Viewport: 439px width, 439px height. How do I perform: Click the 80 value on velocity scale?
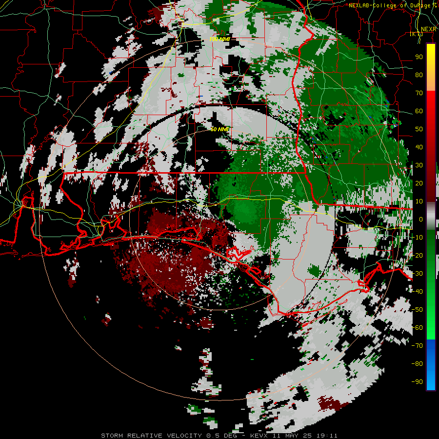[x=419, y=75]
